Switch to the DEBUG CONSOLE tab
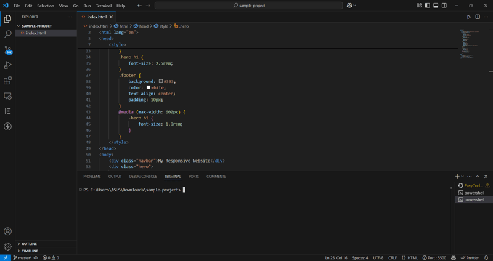The image size is (493, 261). [x=143, y=177]
